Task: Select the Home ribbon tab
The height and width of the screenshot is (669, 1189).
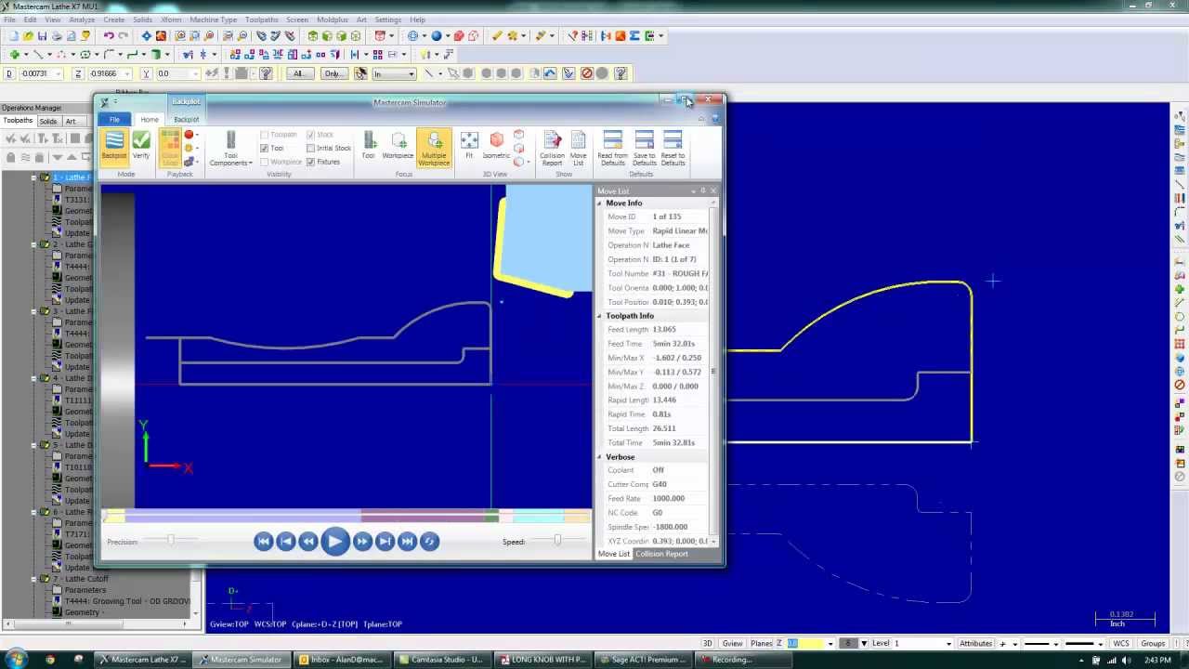Action: 149,119
